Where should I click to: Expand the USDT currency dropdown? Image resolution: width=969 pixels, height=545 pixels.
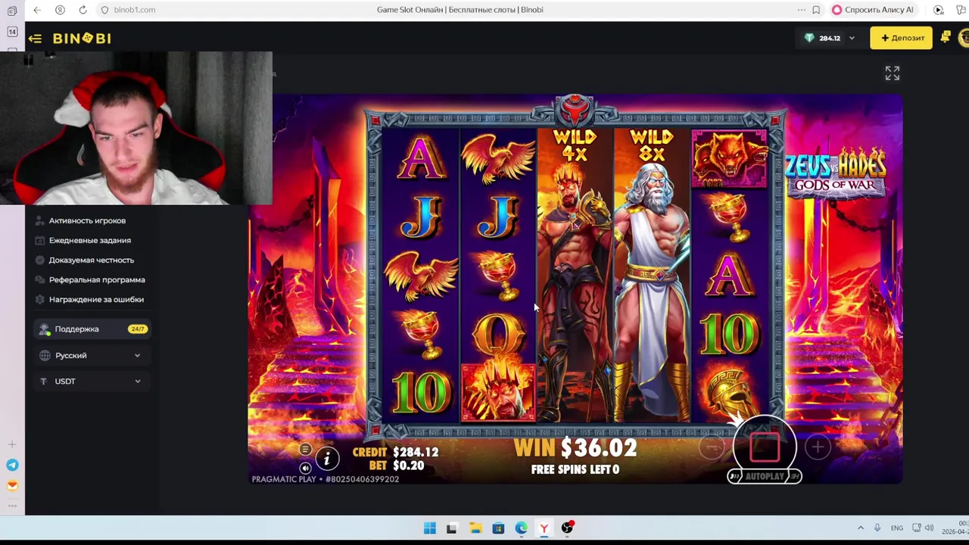click(x=91, y=381)
